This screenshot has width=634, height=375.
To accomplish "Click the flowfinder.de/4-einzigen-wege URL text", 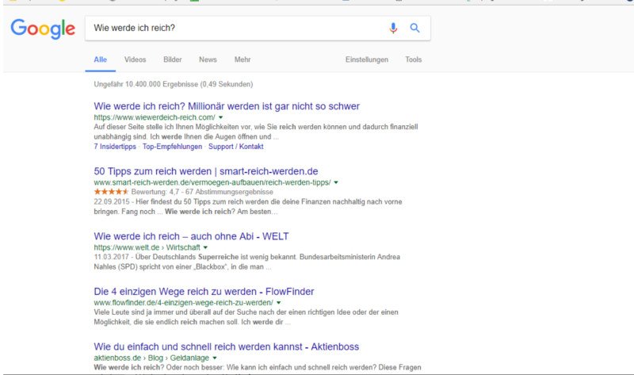I will pos(183,303).
